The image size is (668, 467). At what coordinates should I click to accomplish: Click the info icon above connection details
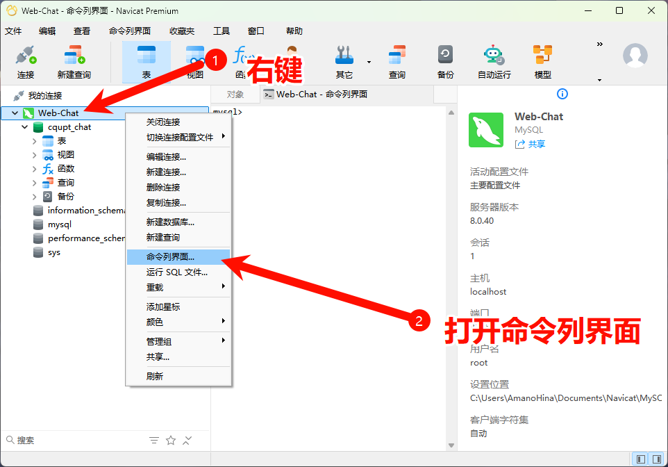[x=562, y=94]
